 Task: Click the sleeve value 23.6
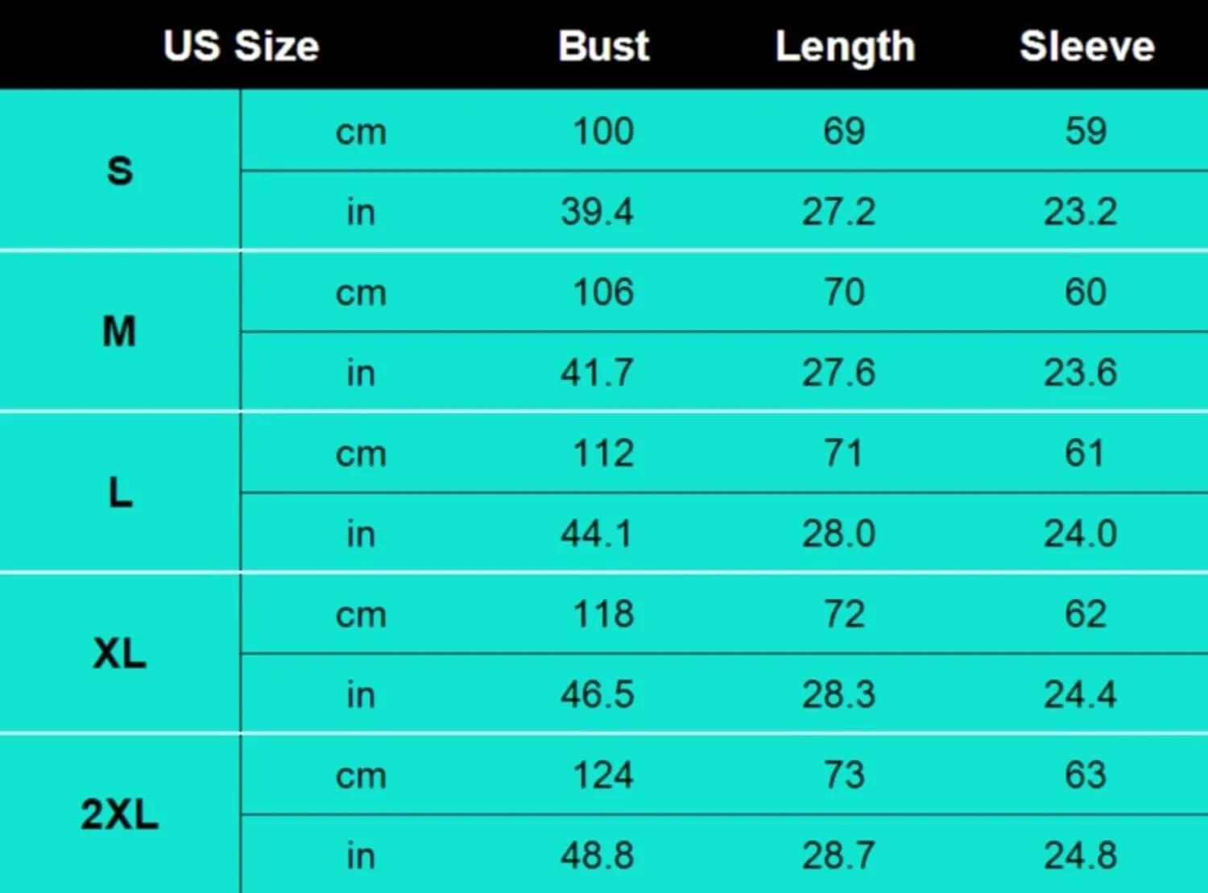tap(1080, 373)
